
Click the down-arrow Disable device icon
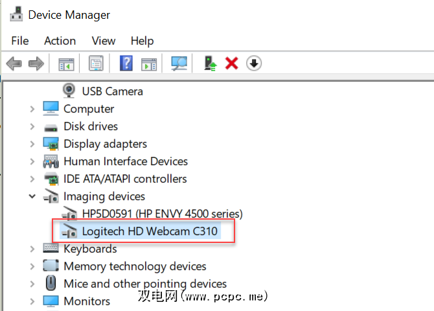[x=253, y=63]
